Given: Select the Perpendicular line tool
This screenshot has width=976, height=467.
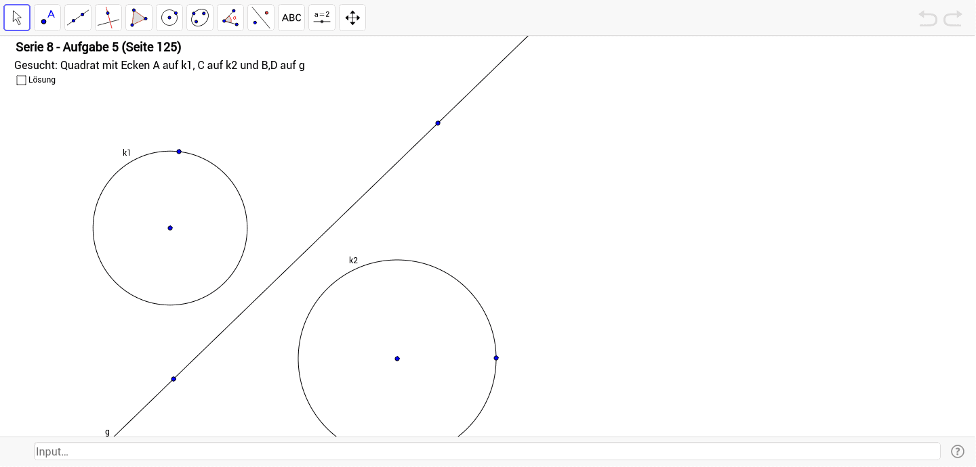Looking at the screenshot, I should [x=108, y=18].
